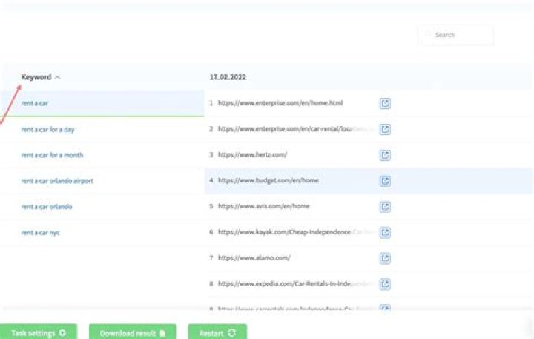Screen dimensions: 534x339
Task: Click URL https://www.hertz.com/
Action: coord(252,155)
